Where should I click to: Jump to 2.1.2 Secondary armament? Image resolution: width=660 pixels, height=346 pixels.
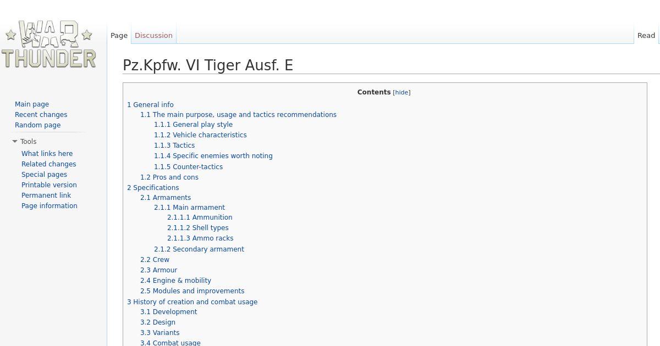click(x=199, y=249)
